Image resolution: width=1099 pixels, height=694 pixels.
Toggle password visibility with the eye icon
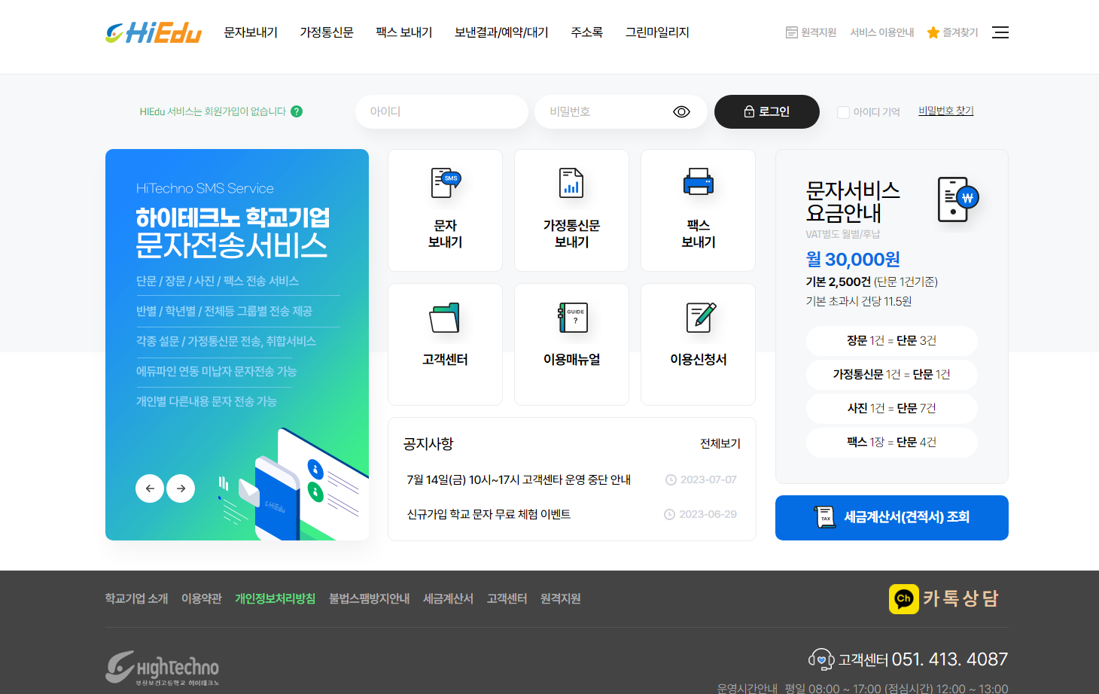point(680,111)
